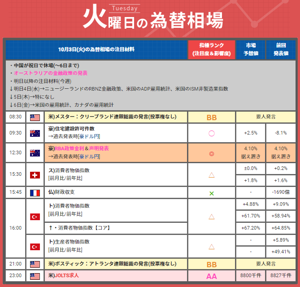Click the 8827千件 previous value

tap(281, 275)
